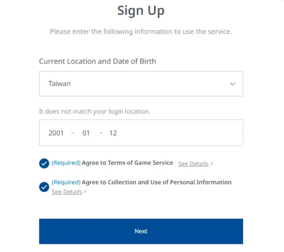Uncheck the Personal Information collection checkbox
This screenshot has height=252, width=284.
click(x=44, y=187)
